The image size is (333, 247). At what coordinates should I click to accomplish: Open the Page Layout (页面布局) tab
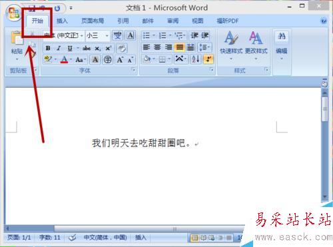click(93, 21)
